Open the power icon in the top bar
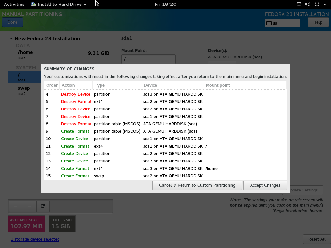The image size is (331, 248). (x=317, y=4)
